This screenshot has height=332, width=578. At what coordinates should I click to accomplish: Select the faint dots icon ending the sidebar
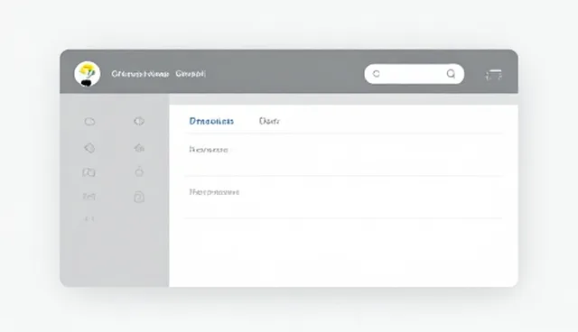[x=89, y=219]
